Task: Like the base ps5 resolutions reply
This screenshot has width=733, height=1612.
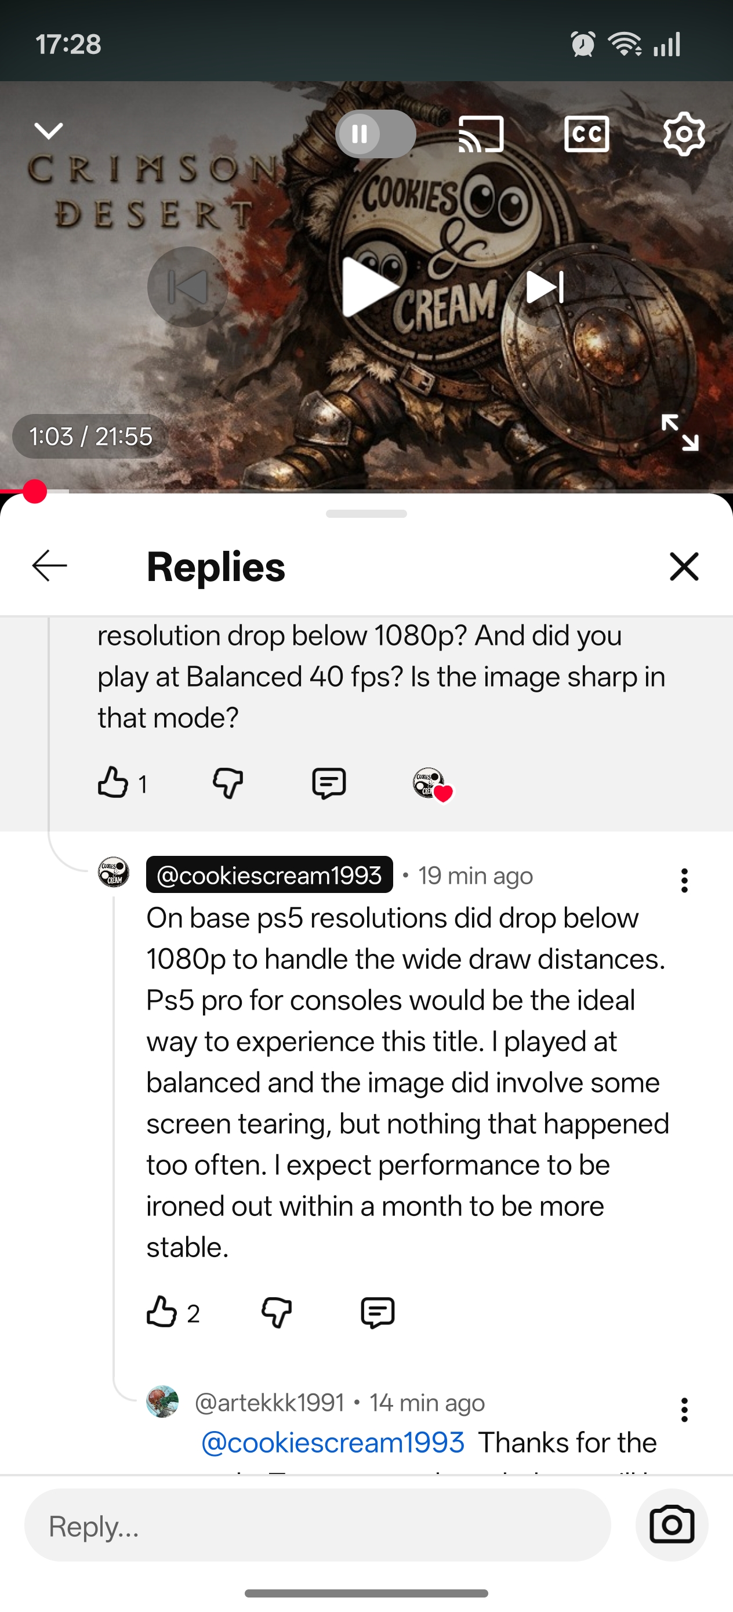Action: point(161,1311)
